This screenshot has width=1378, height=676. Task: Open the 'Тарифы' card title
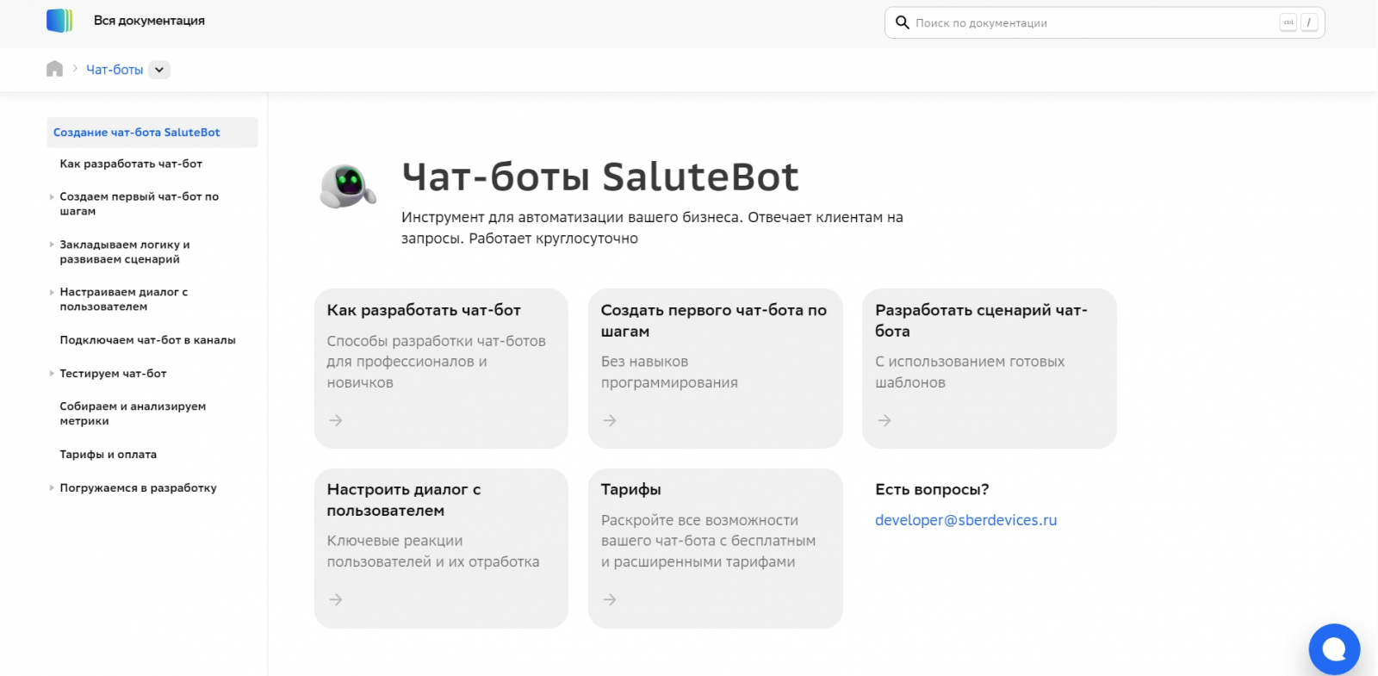click(630, 489)
